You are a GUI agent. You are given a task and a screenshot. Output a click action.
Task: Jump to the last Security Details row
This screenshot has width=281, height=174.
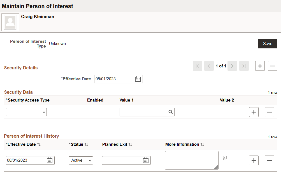tap(244, 66)
